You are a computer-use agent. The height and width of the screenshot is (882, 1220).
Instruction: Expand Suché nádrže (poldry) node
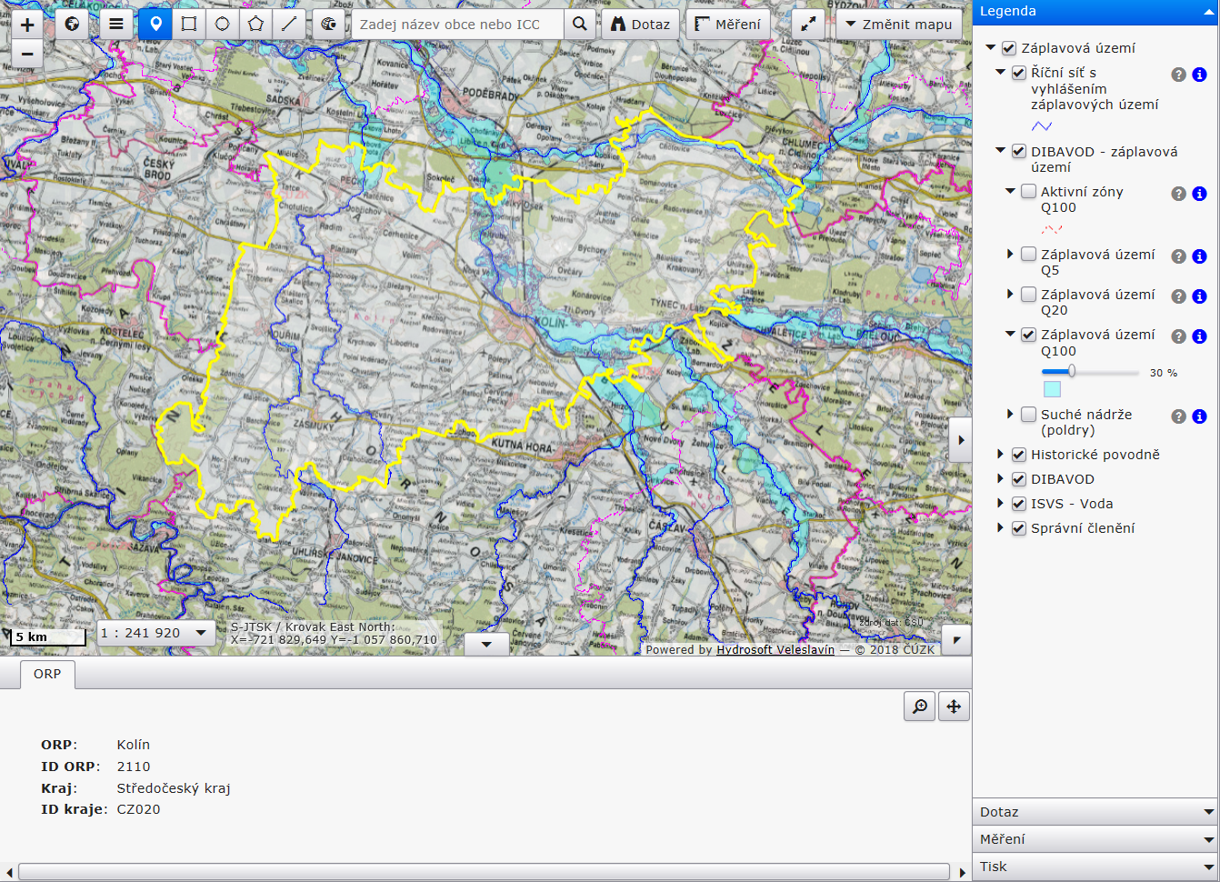[x=1010, y=414]
